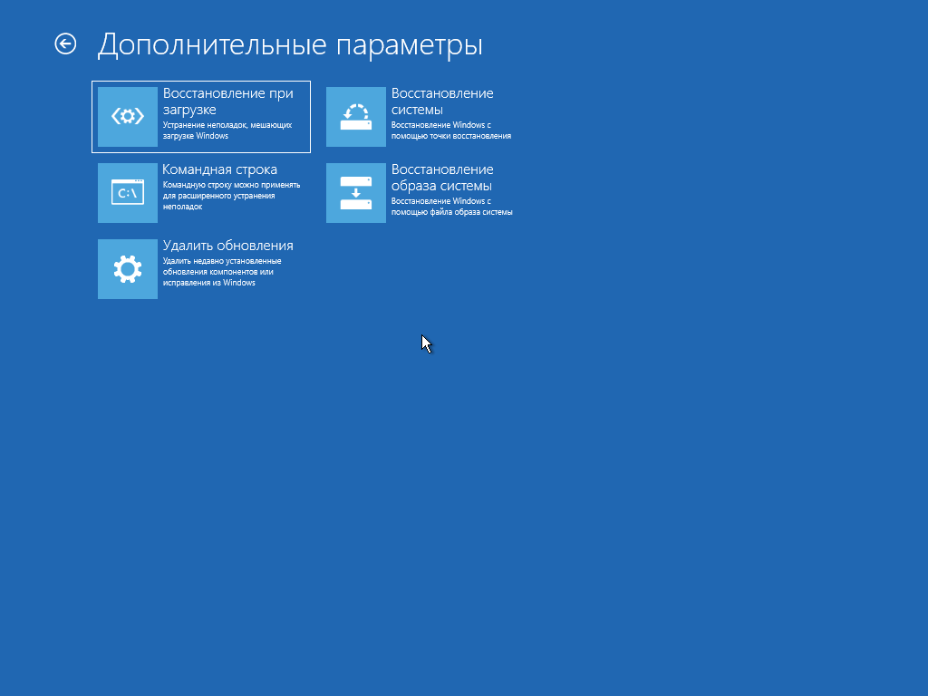Click the word "системы" under first Восстановление title
Screen dimensions: 928x696
tap(417, 110)
